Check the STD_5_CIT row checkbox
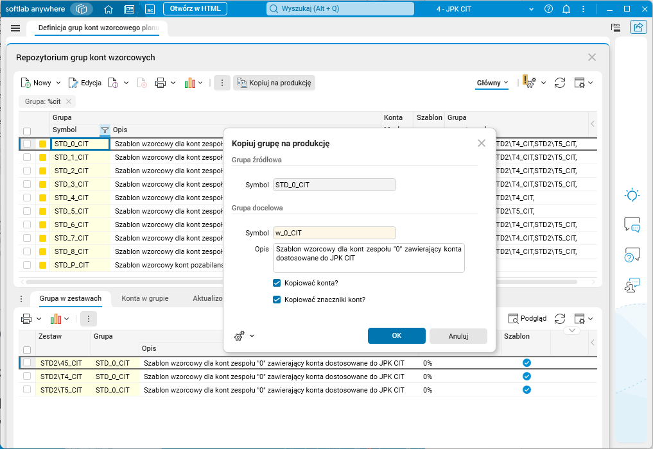The width and height of the screenshot is (653, 449). [x=27, y=211]
